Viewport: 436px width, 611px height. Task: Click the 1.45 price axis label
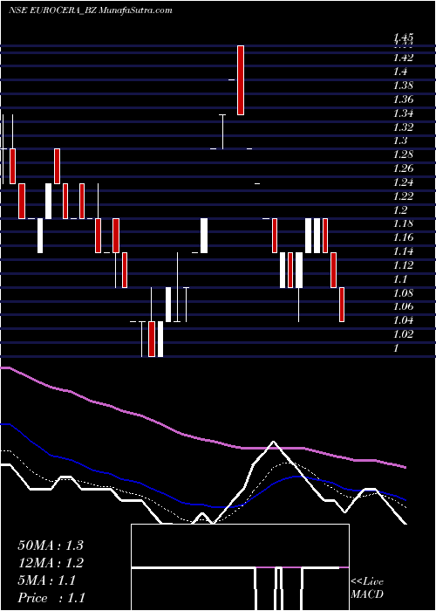click(403, 38)
